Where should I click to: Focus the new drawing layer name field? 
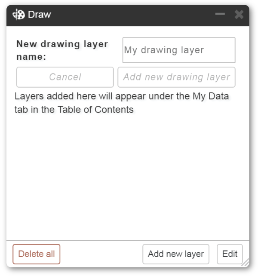(x=179, y=50)
